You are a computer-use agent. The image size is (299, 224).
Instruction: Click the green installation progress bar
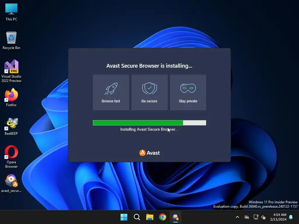coord(149,123)
